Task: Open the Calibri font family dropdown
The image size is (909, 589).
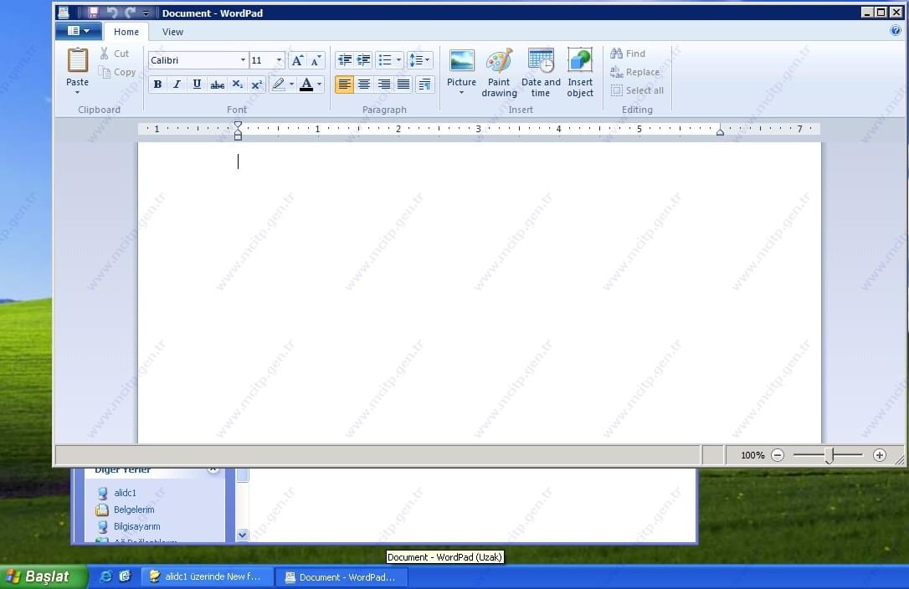Action: point(243,60)
